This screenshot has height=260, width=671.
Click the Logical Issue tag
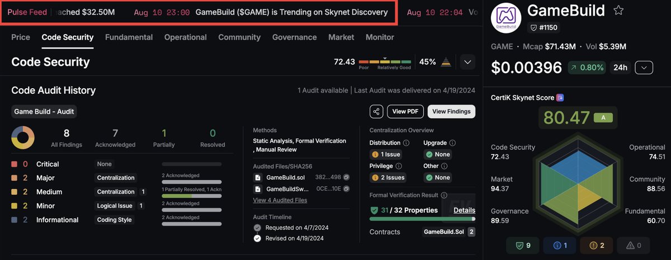tap(115, 206)
